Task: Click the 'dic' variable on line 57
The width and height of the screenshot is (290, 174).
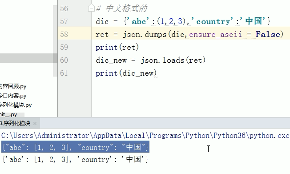Action: (x=102, y=21)
